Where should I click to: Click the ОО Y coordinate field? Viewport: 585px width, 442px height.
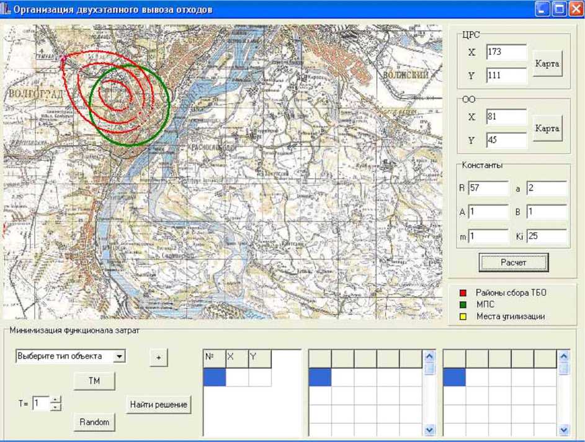506,140
